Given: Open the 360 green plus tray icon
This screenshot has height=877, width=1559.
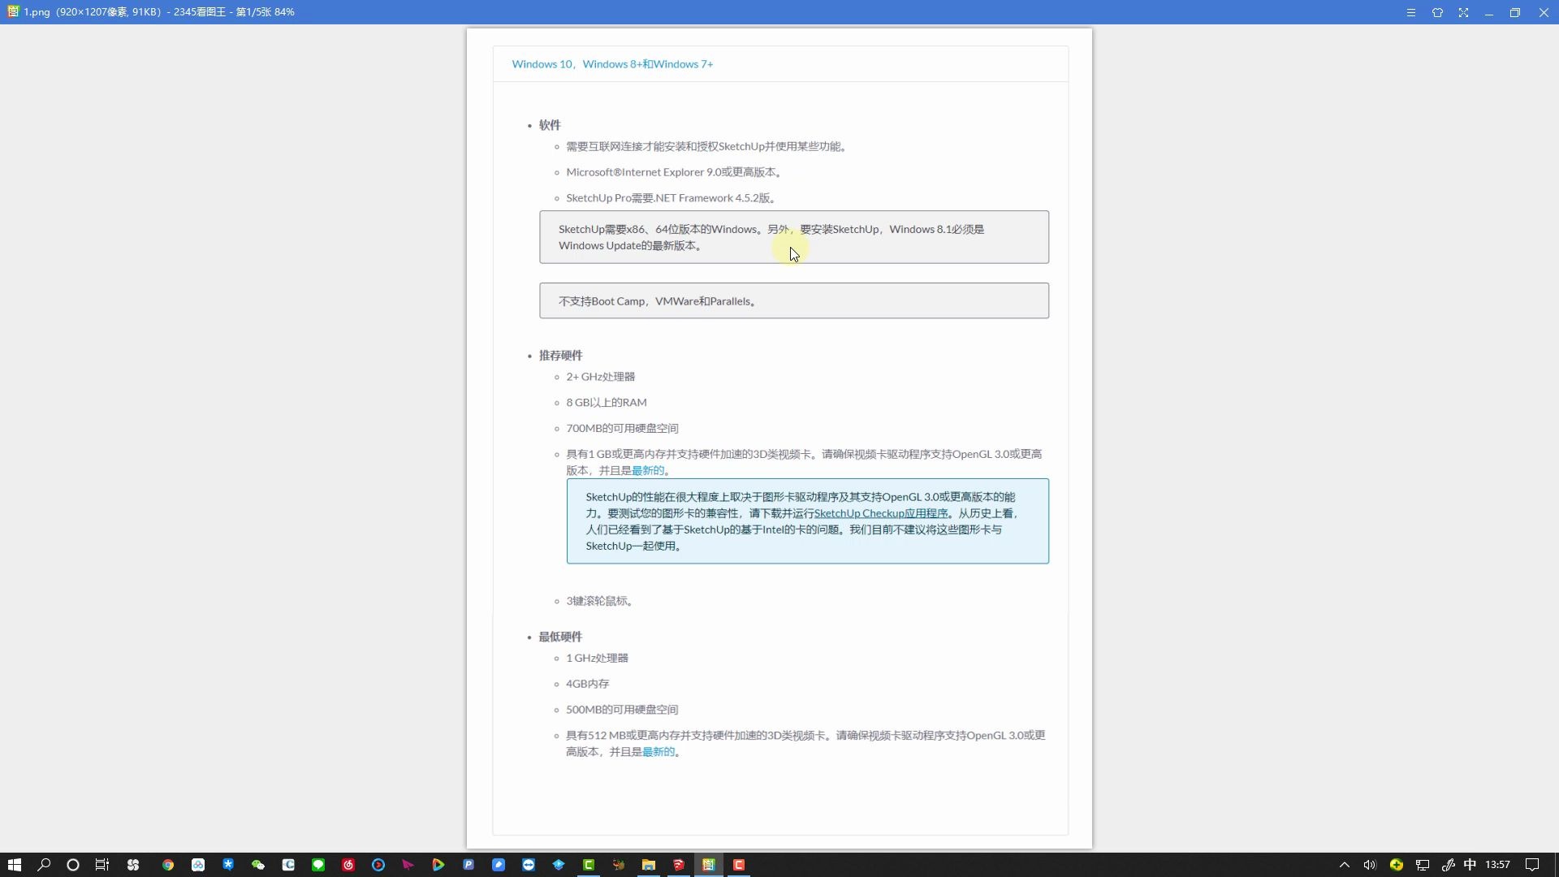Looking at the screenshot, I should (x=1397, y=865).
